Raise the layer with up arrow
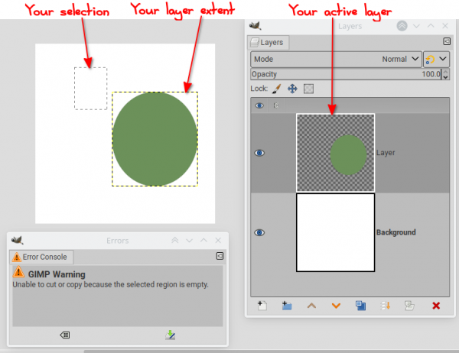This screenshot has width=459, height=353. click(x=311, y=306)
